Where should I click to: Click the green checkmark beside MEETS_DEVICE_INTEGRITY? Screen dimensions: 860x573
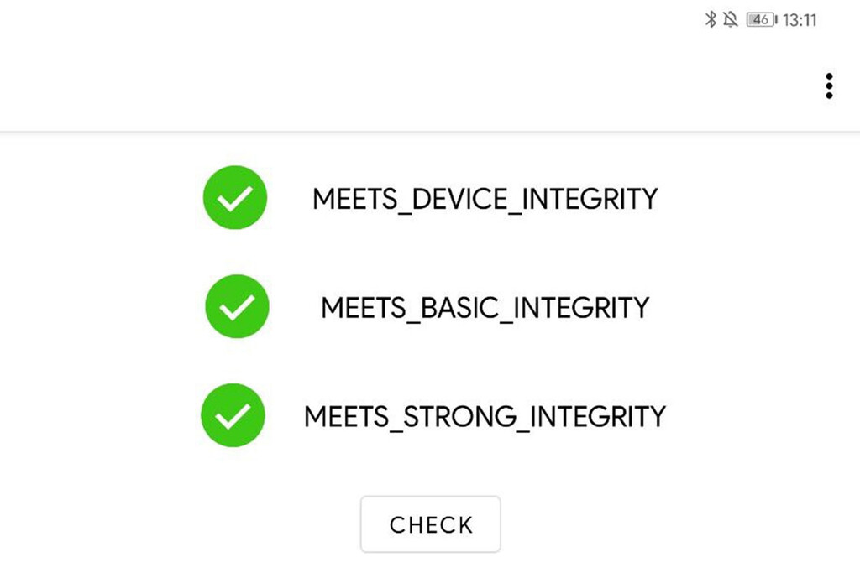pos(234,197)
